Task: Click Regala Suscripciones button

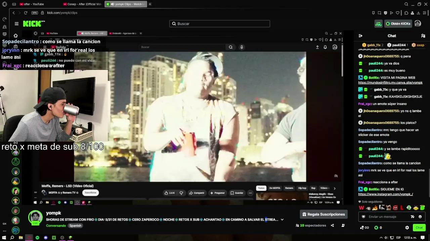Action: pos(324,214)
